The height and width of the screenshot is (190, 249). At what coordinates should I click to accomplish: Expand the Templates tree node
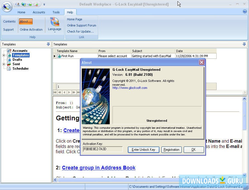click(x=4, y=55)
